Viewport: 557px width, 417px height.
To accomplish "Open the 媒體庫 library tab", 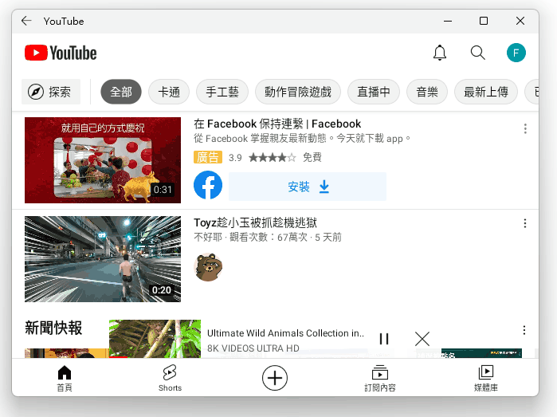I will pyautogui.click(x=485, y=378).
